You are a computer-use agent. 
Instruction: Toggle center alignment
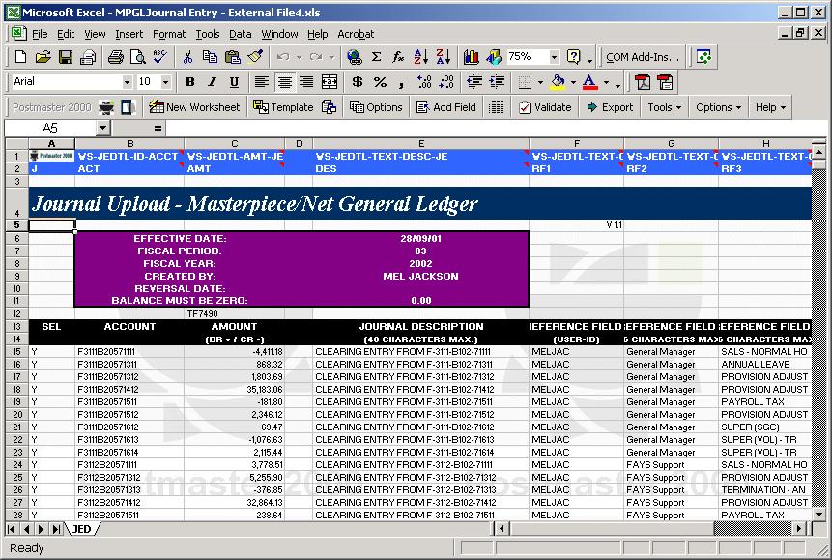pos(284,82)
